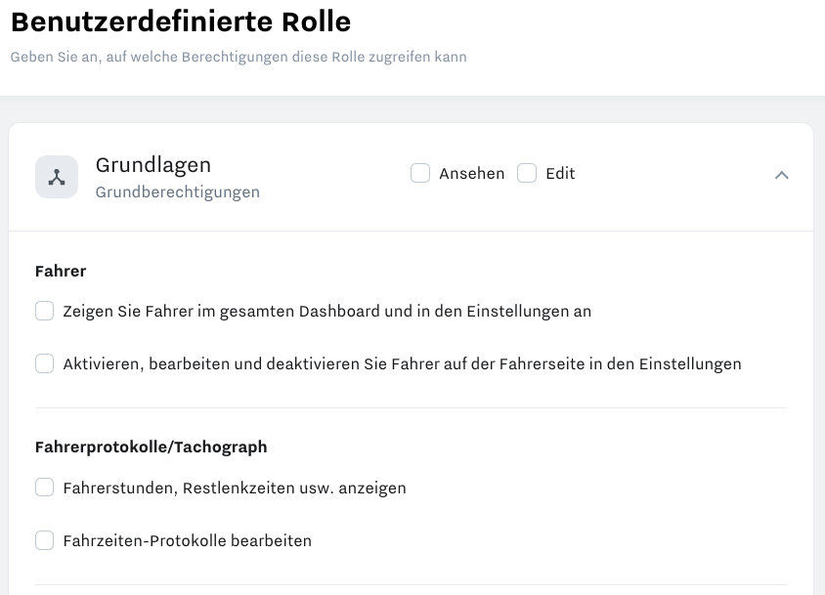Click the Grundlagen section title
The image size is (825, 595).
pos(153,165)
